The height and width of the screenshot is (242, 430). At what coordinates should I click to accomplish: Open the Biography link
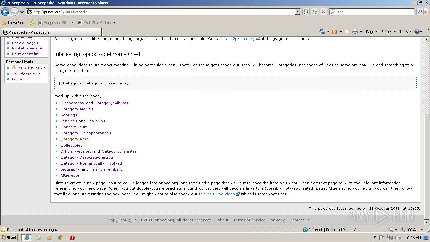click(70, 169)
